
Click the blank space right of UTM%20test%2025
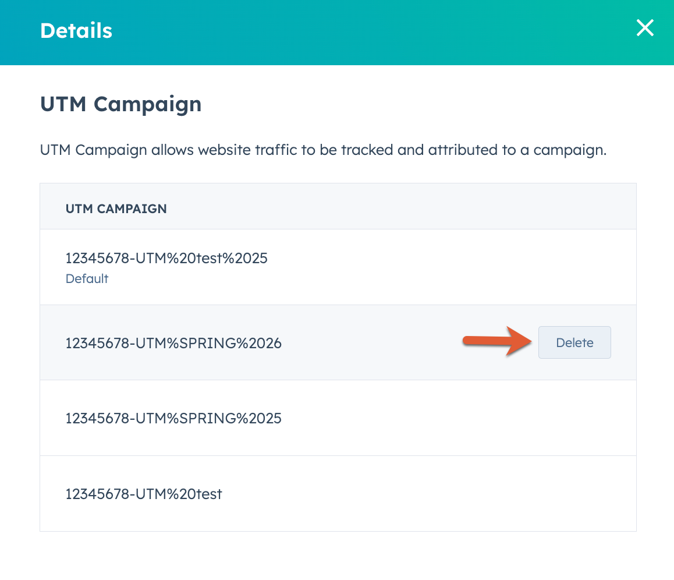(x=451, y=267)
